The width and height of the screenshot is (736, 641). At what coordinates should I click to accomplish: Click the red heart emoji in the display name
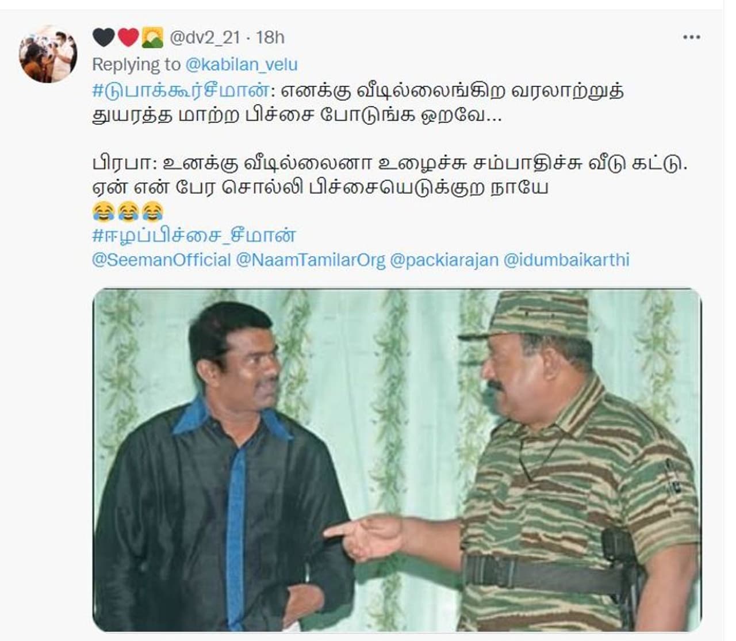click(x=128, y=37)
